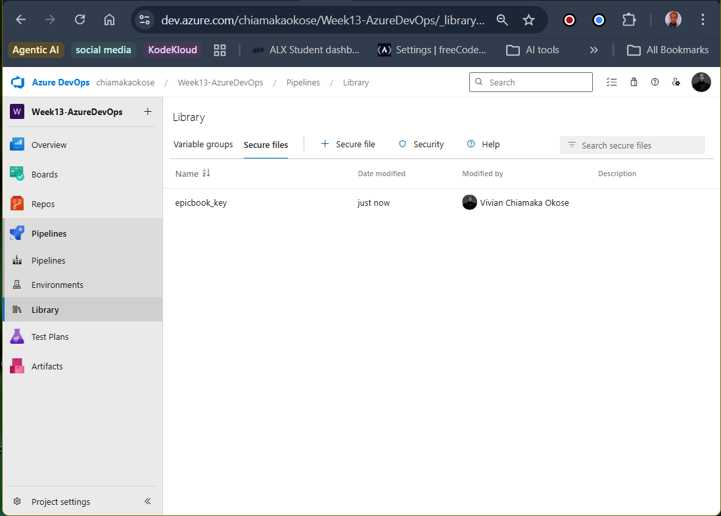This screenshot has height=516, width=721.
Task: Click Vivian Chiamaka Okose in Modified by
Action: pos(524,203)
